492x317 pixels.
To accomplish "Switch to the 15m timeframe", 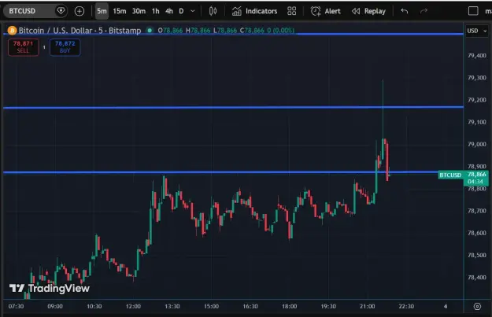I will [x=120, y=11].
